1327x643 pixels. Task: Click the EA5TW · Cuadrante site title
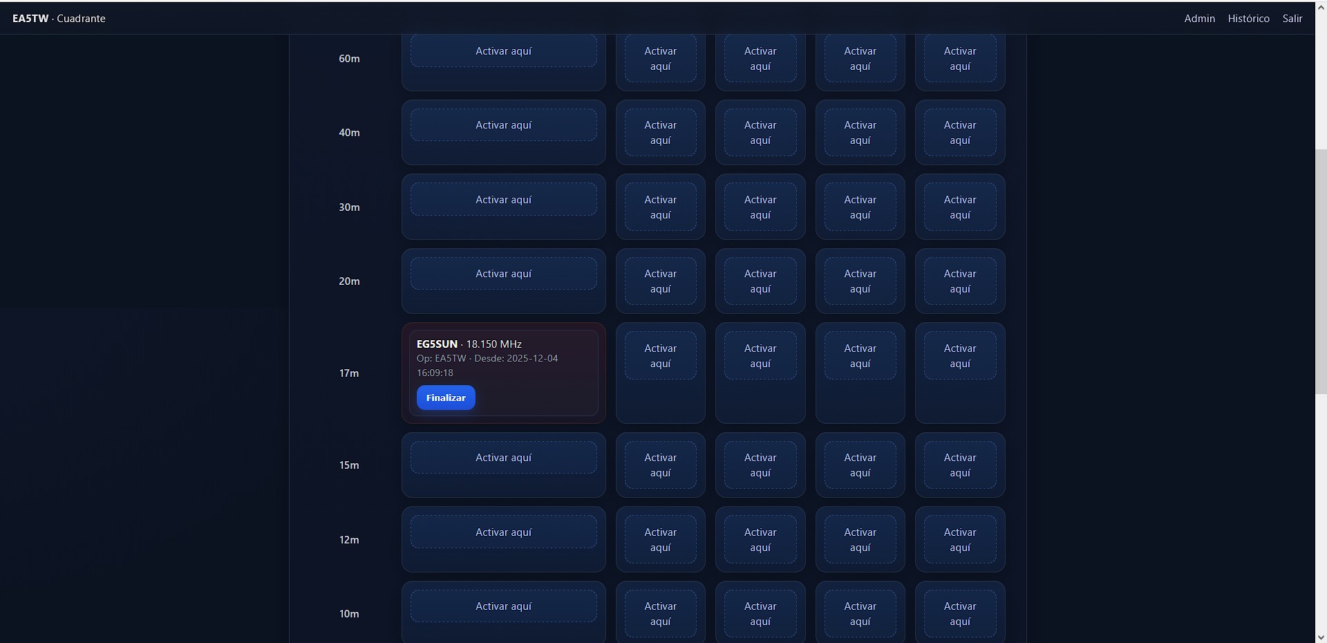(x=59, y=19)
